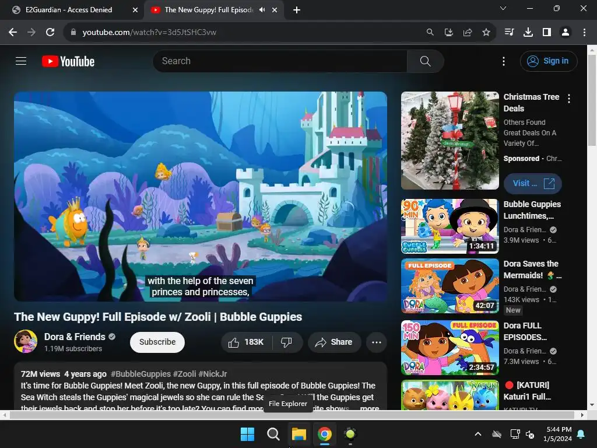
Task: Open Dora FULL EPISODES video thumbnail
Action: pos(449,348)
